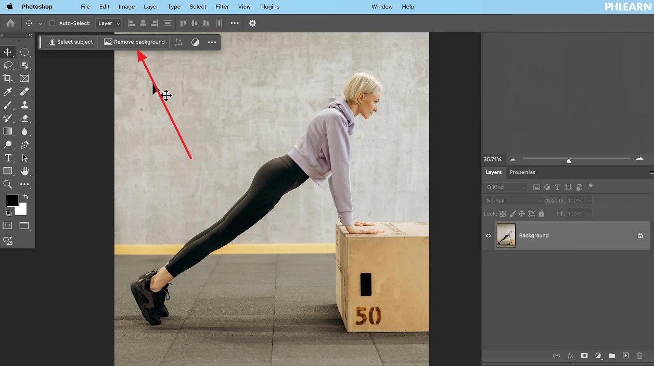Toggle lock transparent pixels

[x=503, y=213]
